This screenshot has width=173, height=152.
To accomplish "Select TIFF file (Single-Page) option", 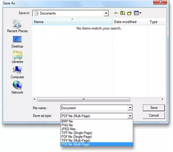I will (97, 133).
